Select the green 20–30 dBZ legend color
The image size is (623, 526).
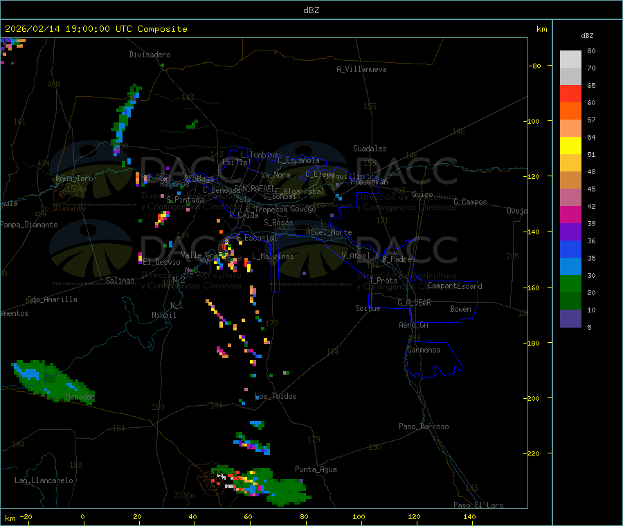click(570, 283)
